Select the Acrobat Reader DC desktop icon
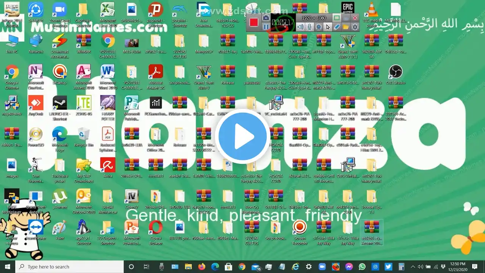 (x=156, y=77)
